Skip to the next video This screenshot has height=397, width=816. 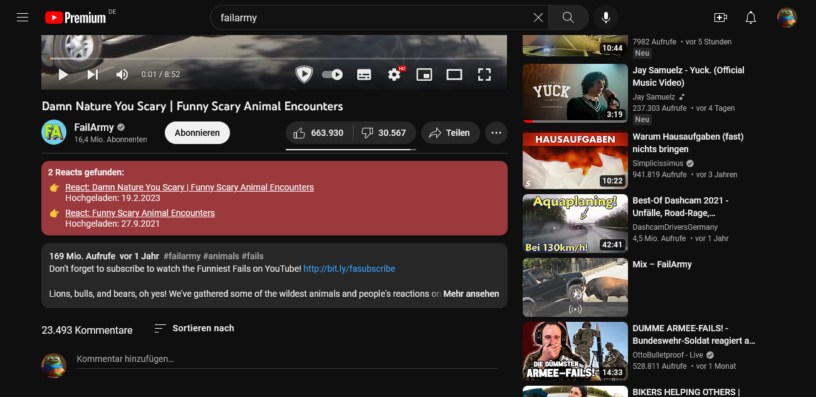[x=93, y=75]
